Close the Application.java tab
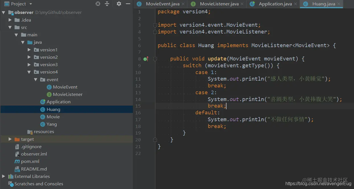 pos(296,4)
